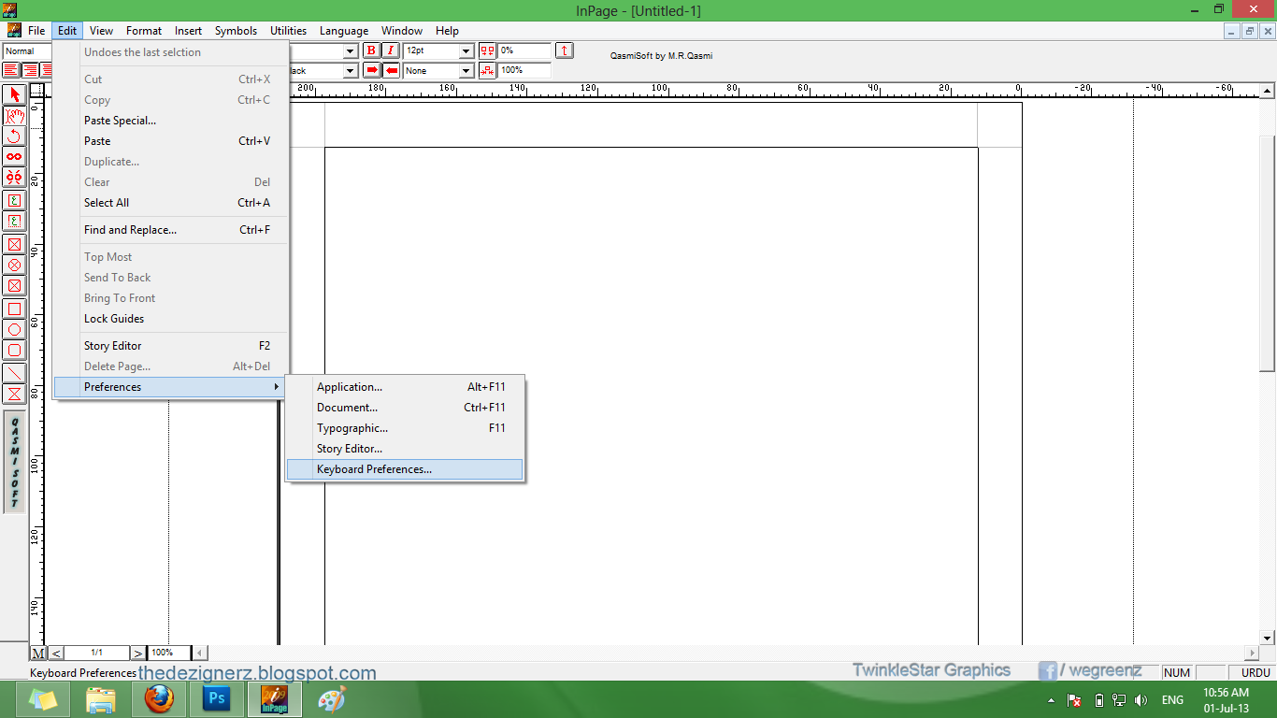The image size is (1277, 718).
Task: Click the red up-arrow toolbar button
Action: 565,50
